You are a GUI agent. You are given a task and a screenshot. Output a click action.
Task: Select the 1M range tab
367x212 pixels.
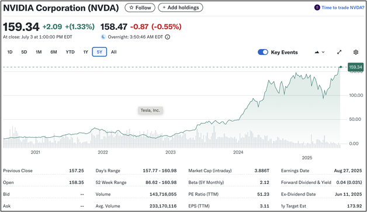[x=39, y=52]
